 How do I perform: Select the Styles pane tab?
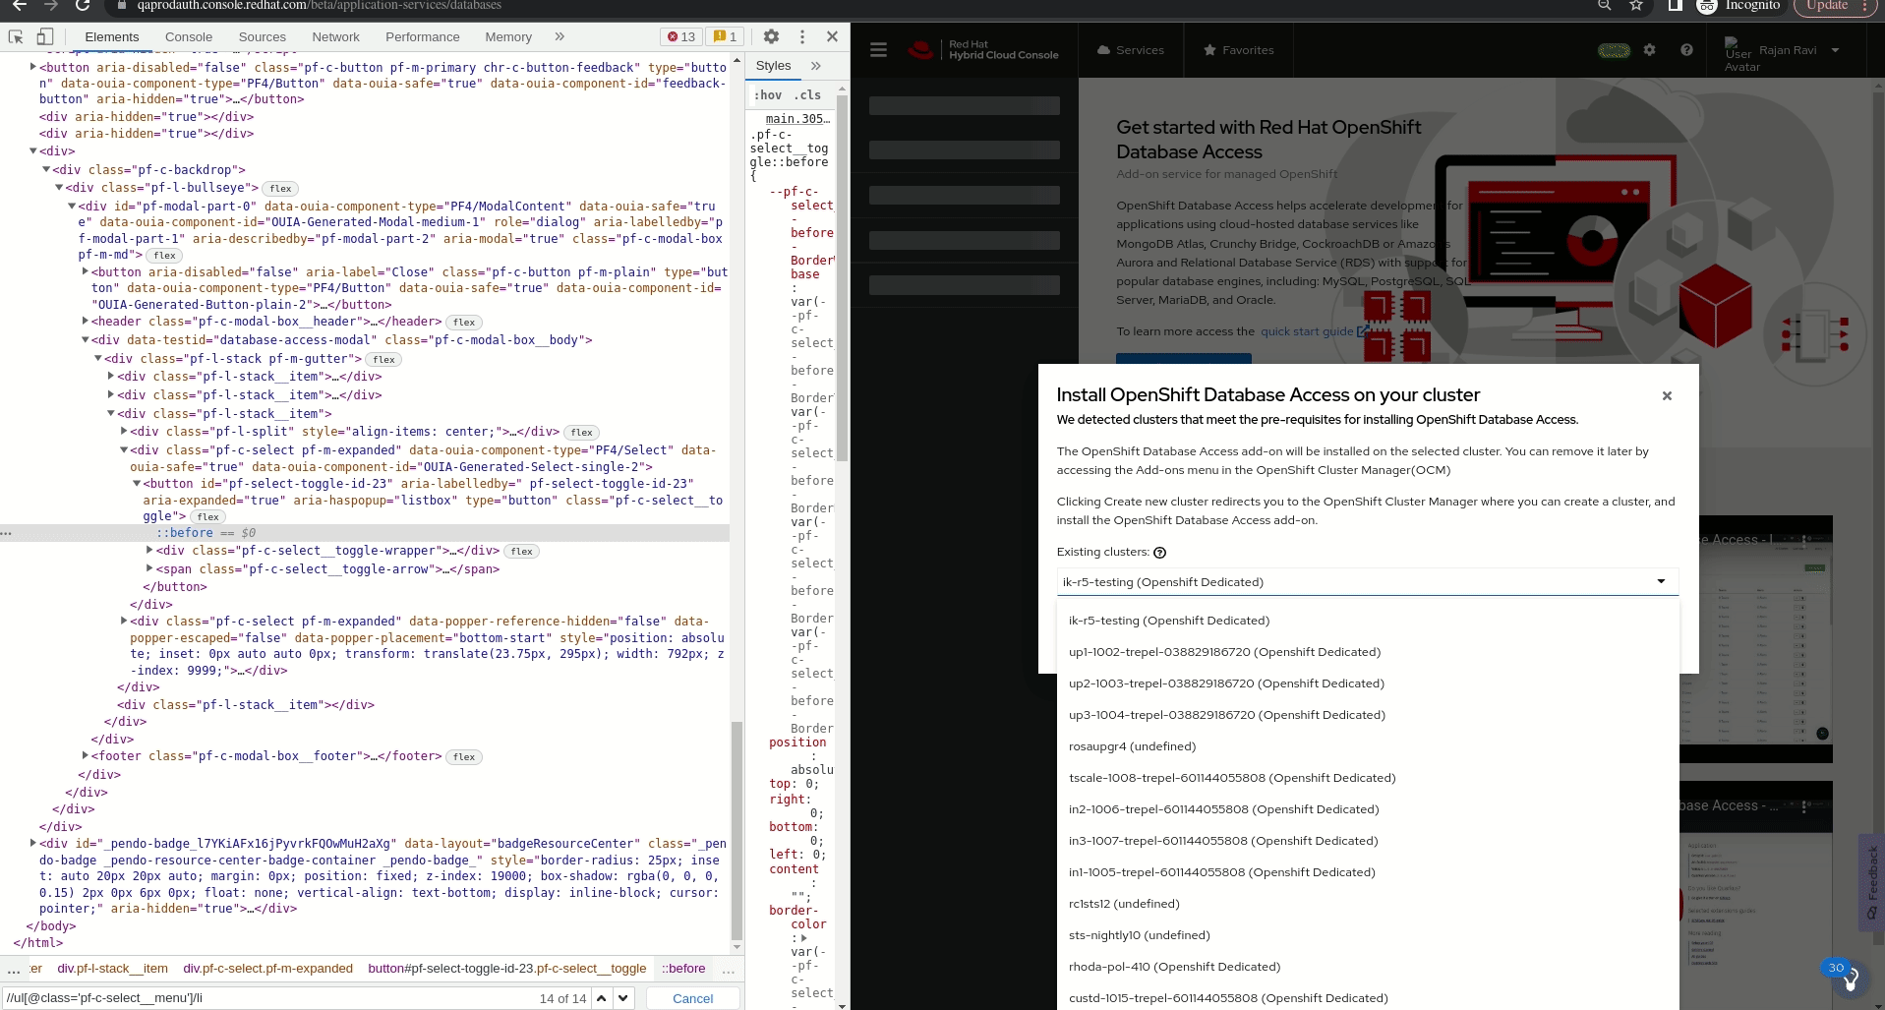pos(773,66)
